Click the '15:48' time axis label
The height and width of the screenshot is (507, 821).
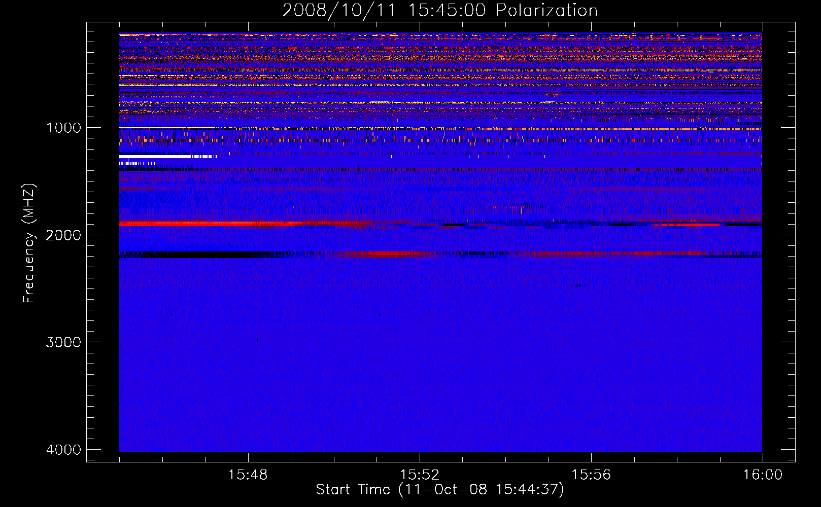(x=248, y=475)
